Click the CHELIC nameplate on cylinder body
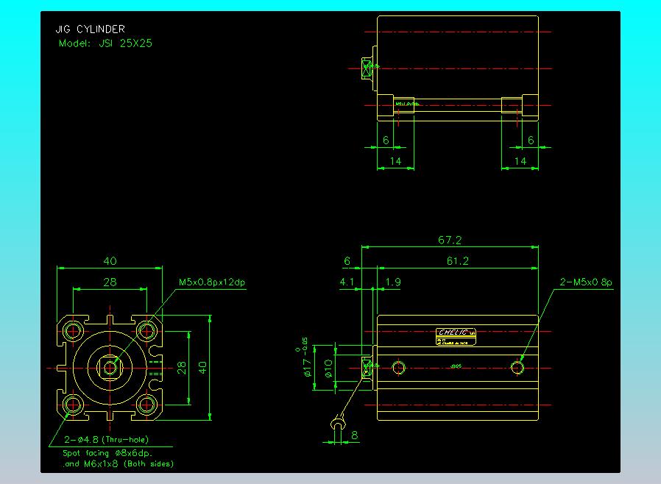Screen dimensions: 661x484 456,337
